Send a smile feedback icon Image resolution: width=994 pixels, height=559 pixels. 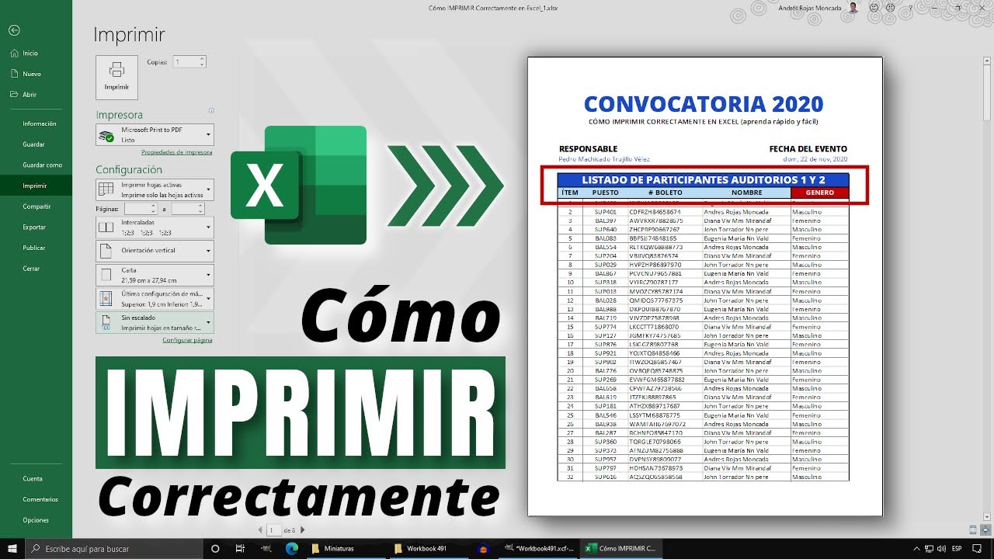[874, 8]
